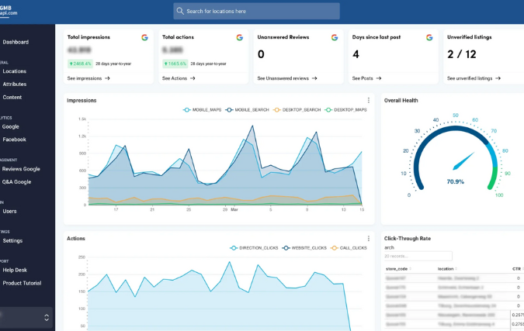Click Google icon on Days since last post card
Viewport: 524px width, 331px height.
tap(429, 37)
